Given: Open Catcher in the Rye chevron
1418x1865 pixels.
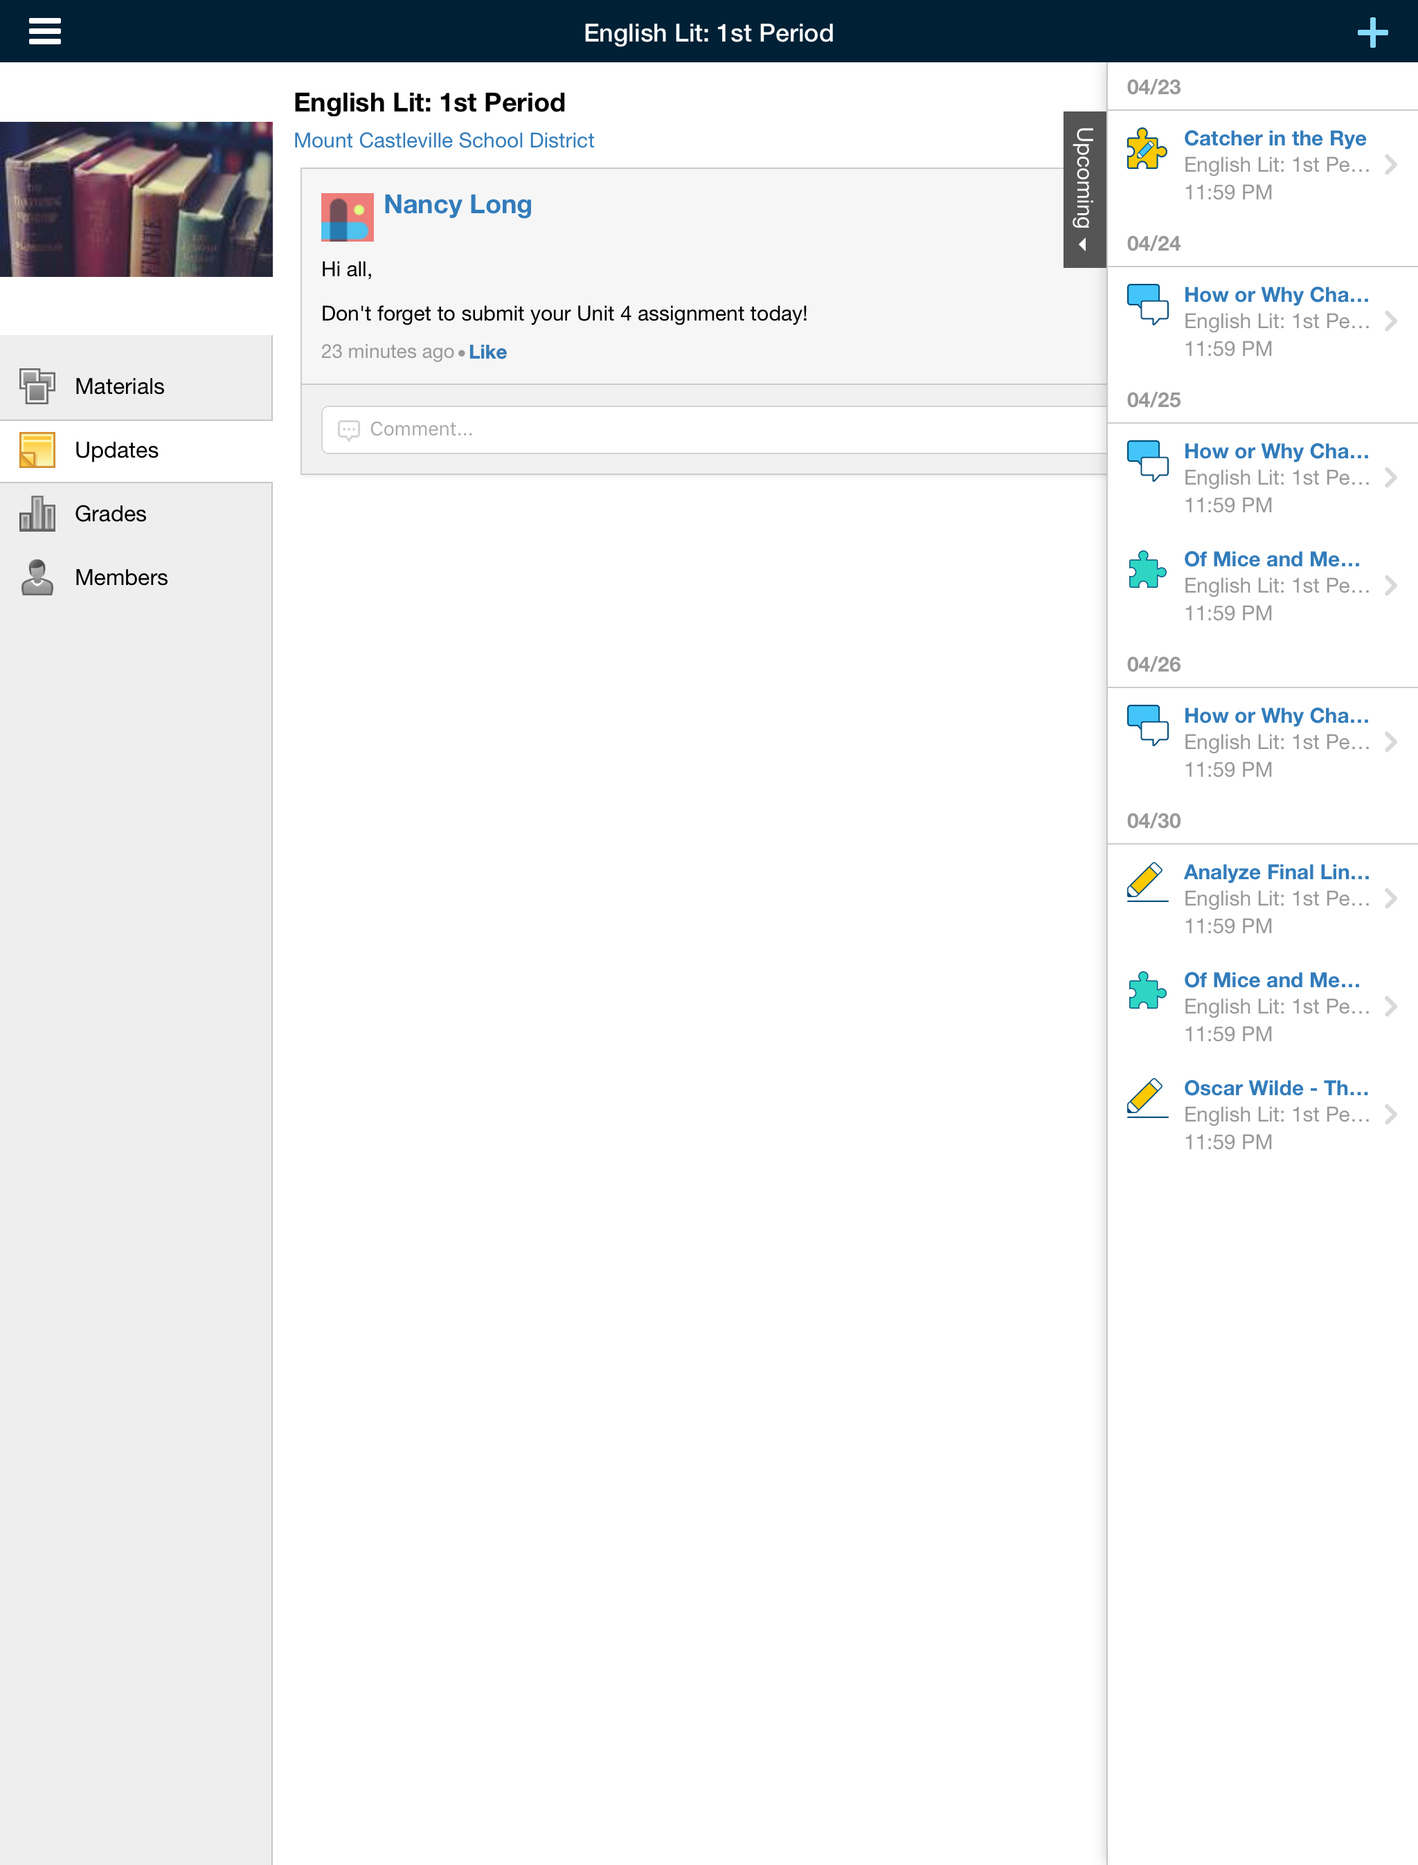Looking at the screenshot, I should (1390, 165).
